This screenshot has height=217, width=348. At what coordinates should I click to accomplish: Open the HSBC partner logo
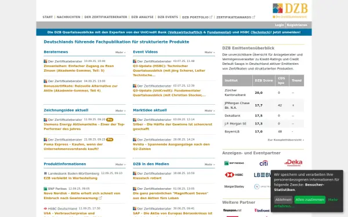point(234,175)
